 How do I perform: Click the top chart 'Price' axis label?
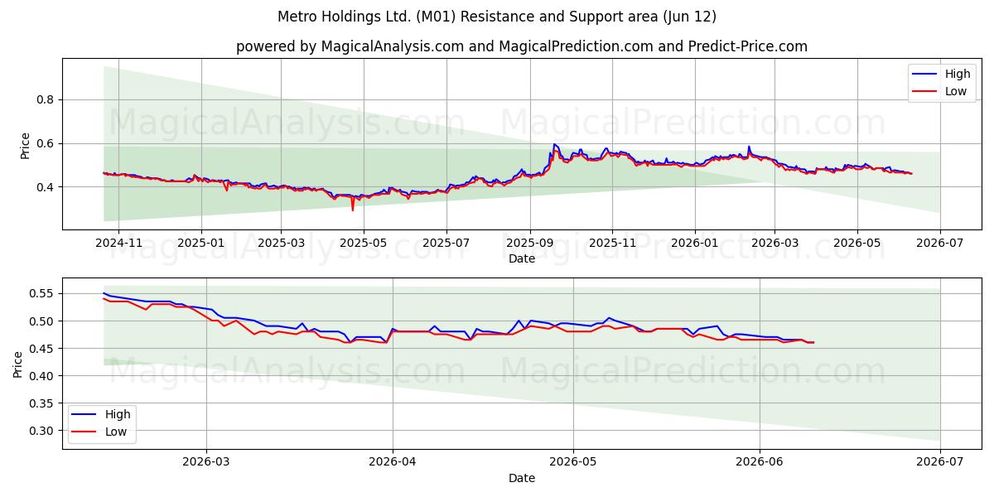[26, 146]
